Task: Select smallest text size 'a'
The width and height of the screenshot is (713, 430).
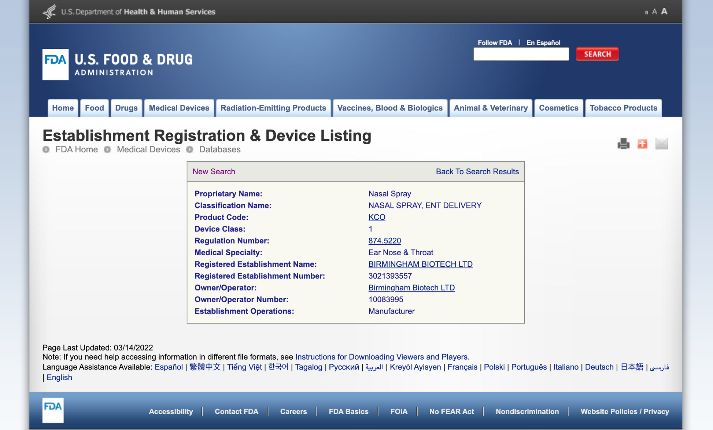Action: (x=646, y=12)
